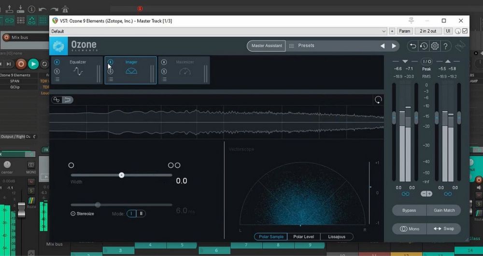Toggle REAPER transport repeat button
Viewport: 483px width, 256px height.
(x=44, y=64)
